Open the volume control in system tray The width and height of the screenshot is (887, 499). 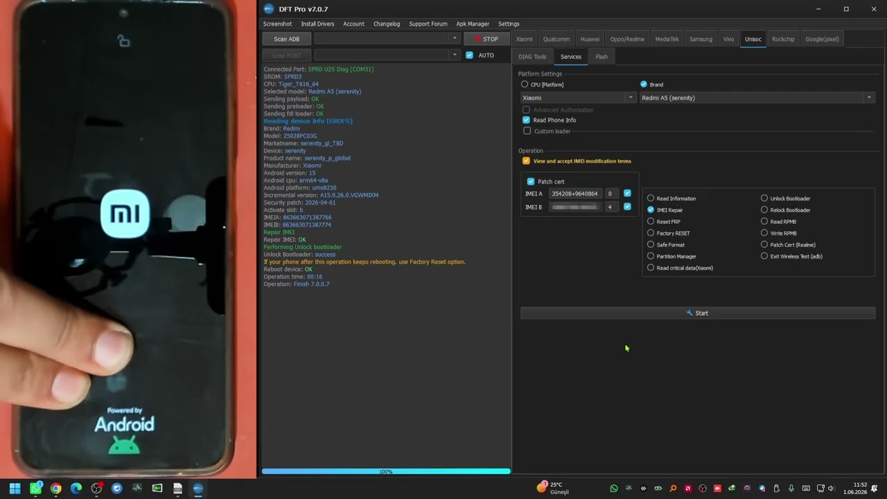831,489
